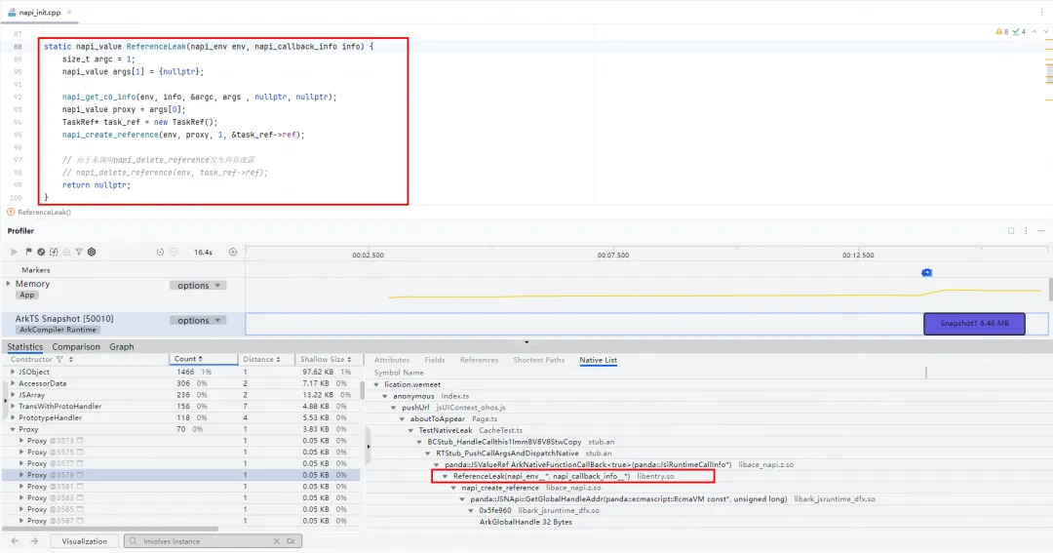Open the editor tab bar three-dot menu

[1041, 12]
